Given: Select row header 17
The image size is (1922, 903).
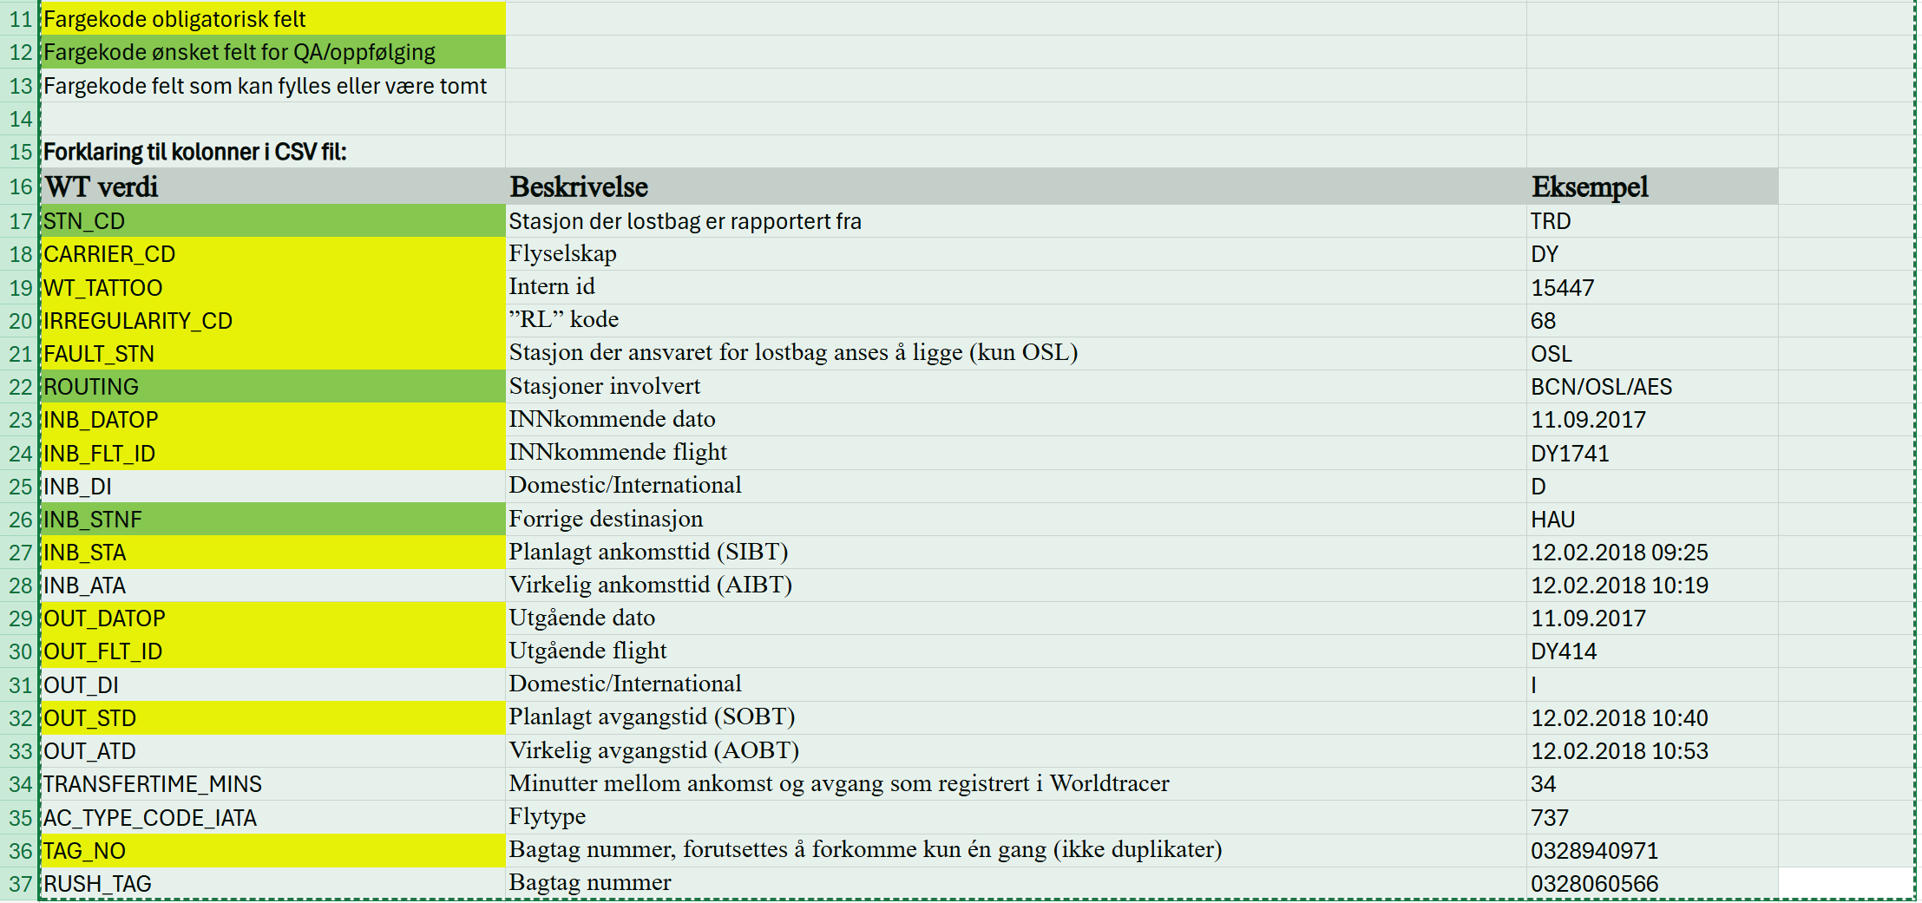Looking at the screenshot, I should 20,221.
